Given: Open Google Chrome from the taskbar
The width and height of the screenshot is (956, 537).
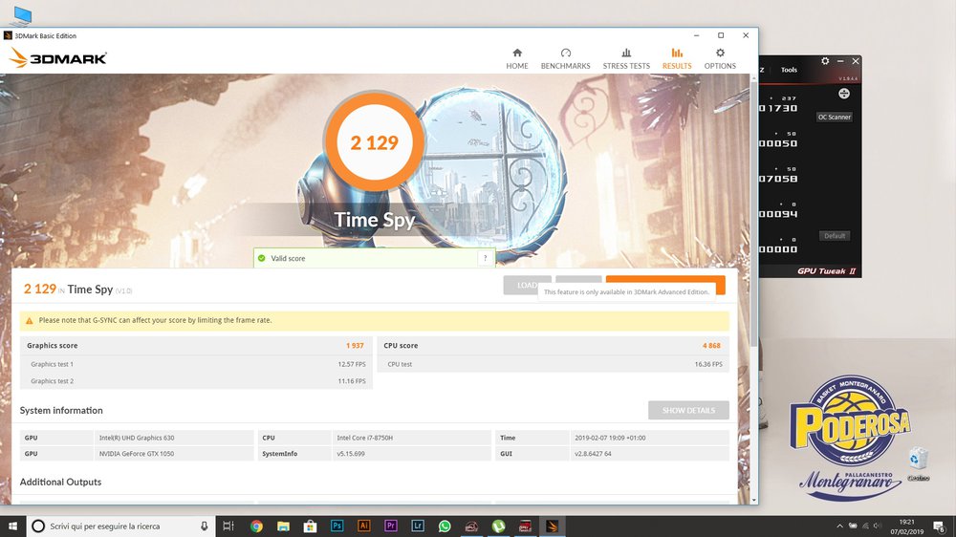Looking at the screenshot, I should [256, 526].
